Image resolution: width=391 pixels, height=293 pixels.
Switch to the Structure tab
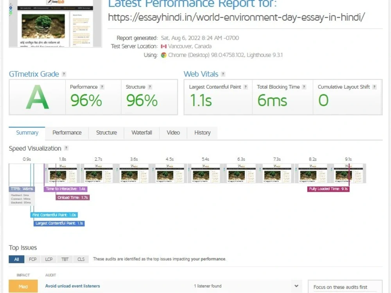106,133
